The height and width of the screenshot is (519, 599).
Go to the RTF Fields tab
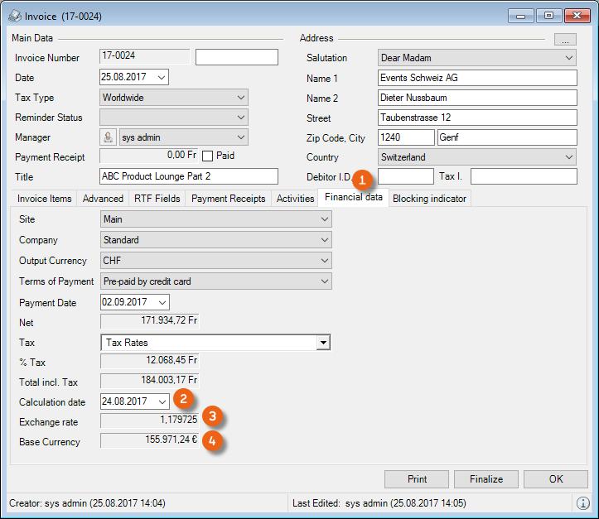click(157, 199)
